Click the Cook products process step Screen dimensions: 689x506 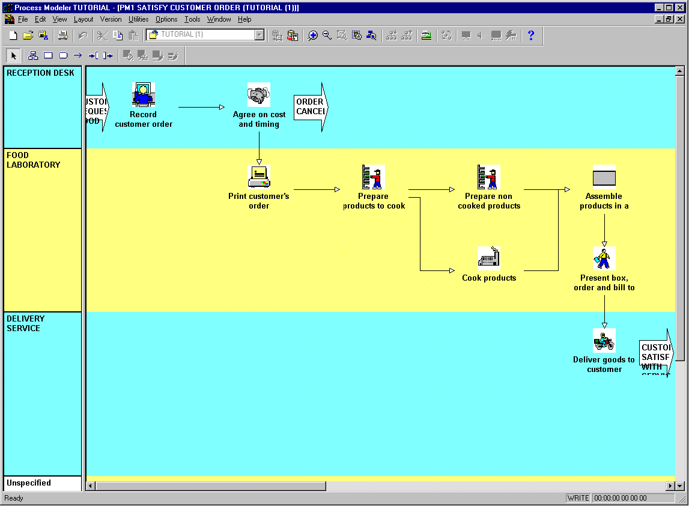coord(488,257)
